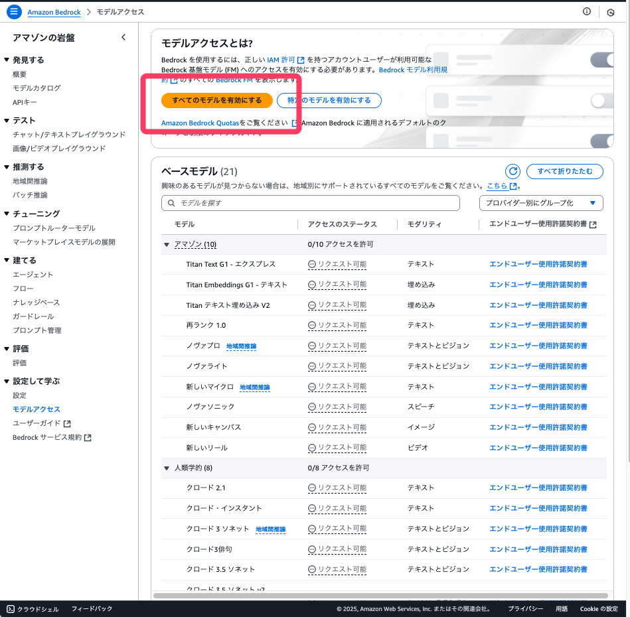
Task: Open 画像/ビデオプレイグラウンド in sidebar
Action: tap(59, 149)
